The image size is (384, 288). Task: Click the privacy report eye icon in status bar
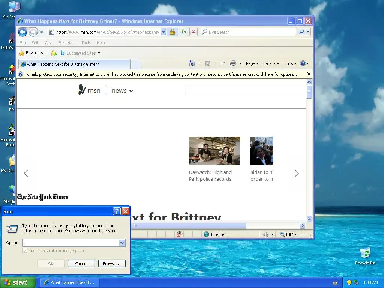pos(179,234)
